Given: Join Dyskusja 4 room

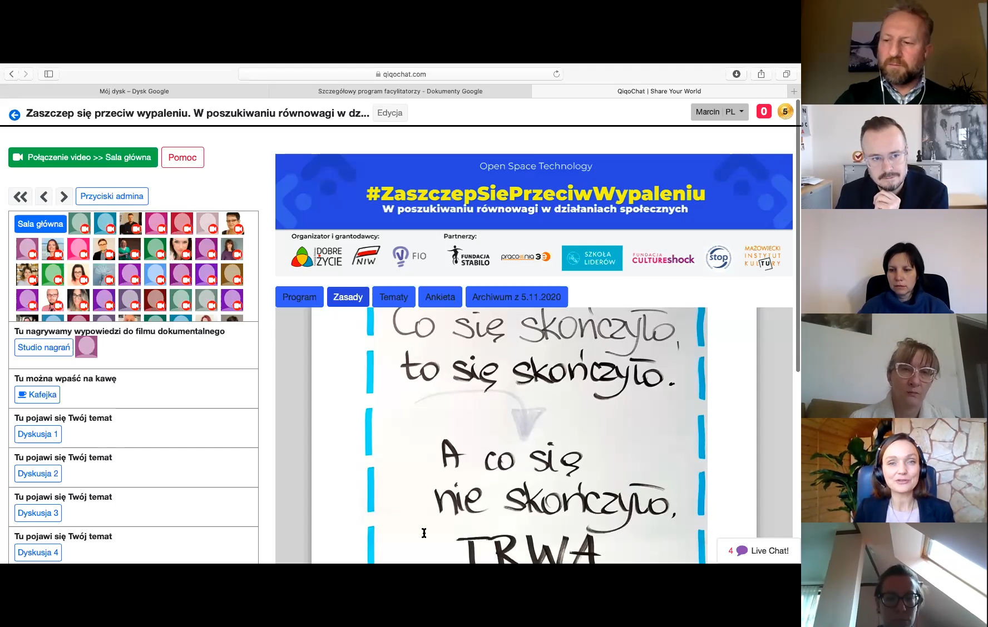Looking at the screenshot, I should click(x=38, y=553).
